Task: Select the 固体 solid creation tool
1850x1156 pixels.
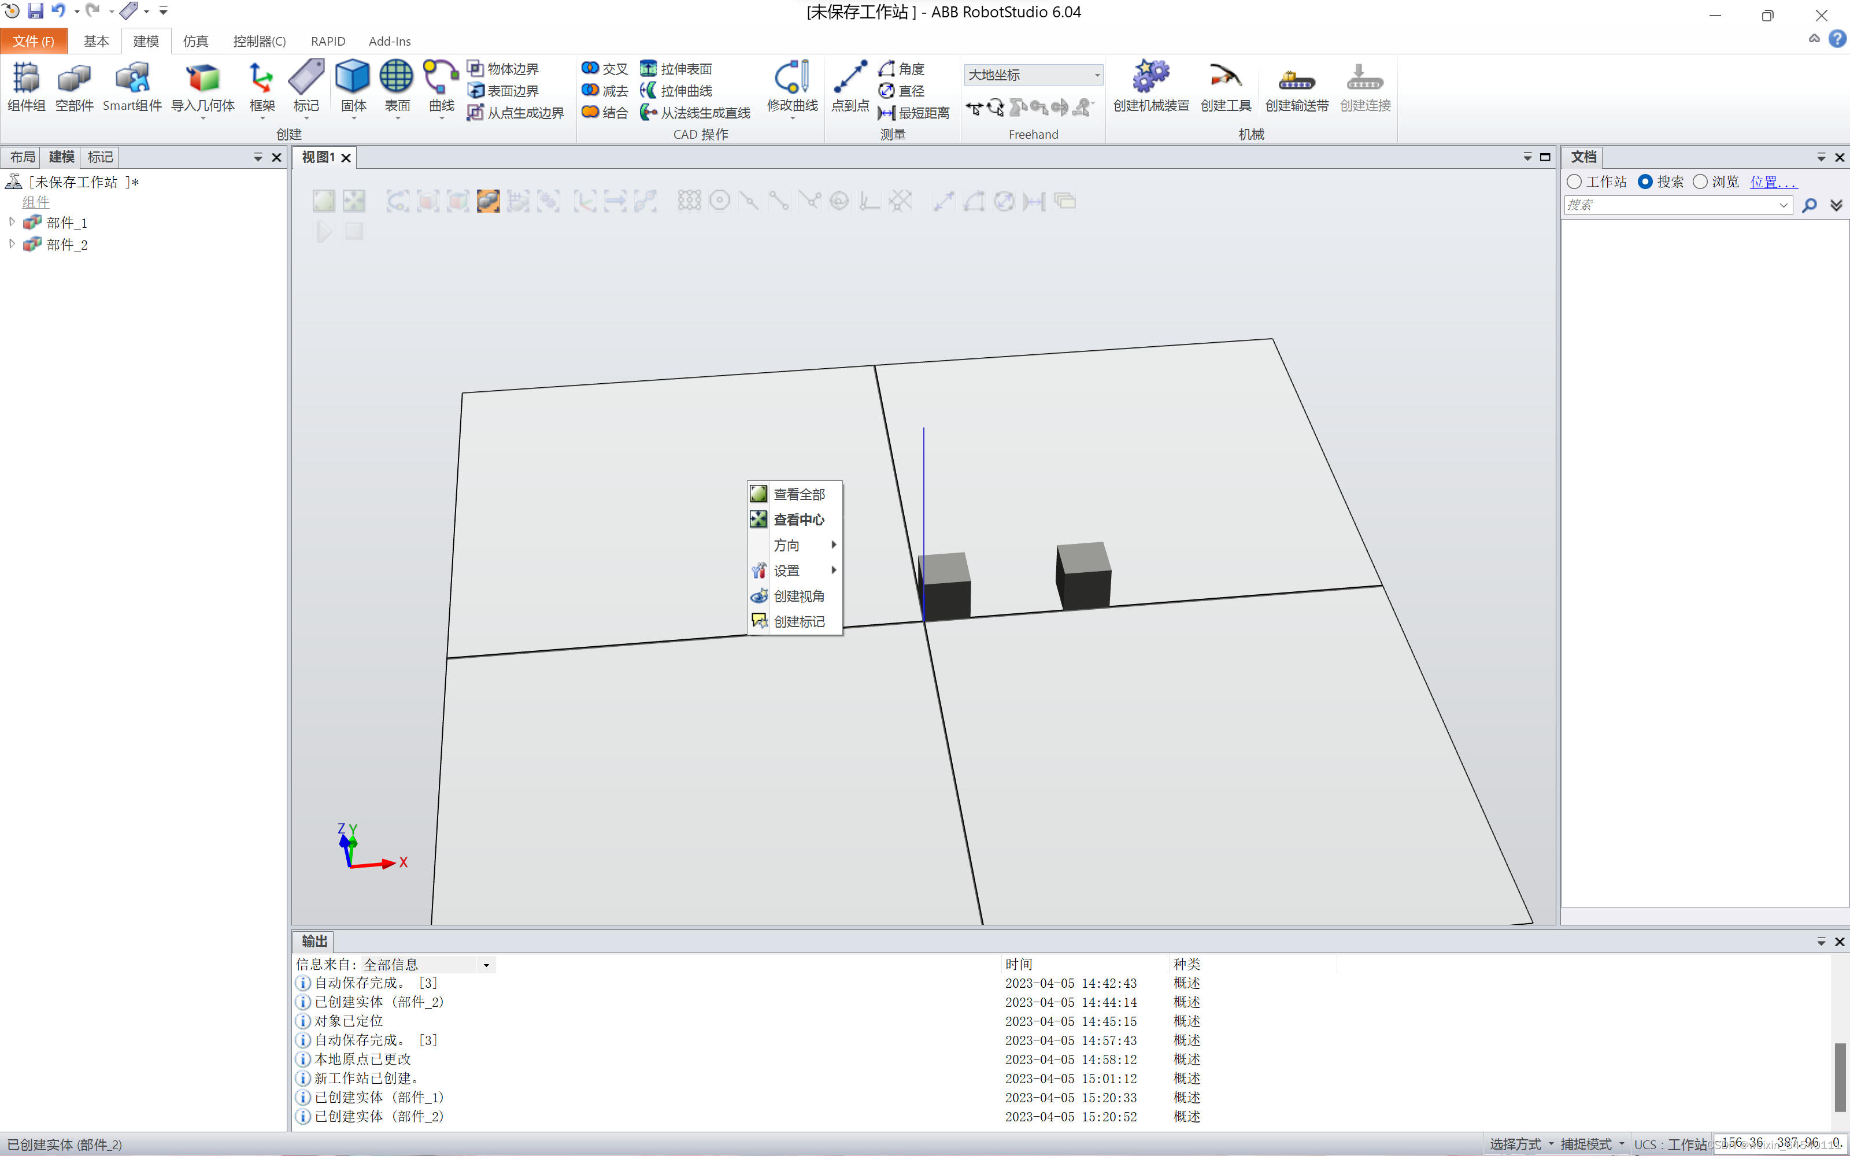Action: (353, 86)
